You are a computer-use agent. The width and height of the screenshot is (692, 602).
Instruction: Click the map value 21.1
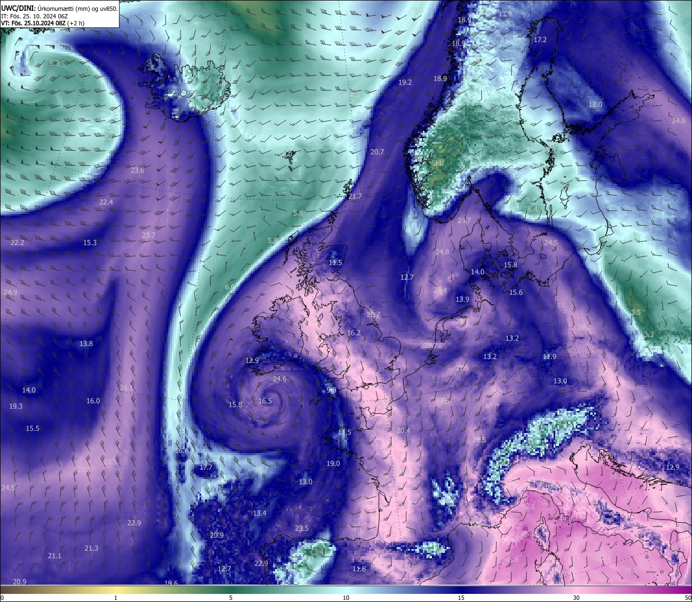click(55, 556)
